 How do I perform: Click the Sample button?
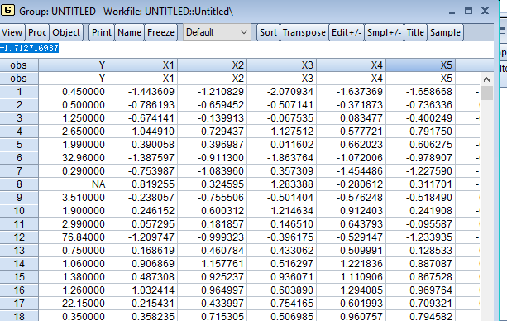pyautogui.click(x=445, y=32)
